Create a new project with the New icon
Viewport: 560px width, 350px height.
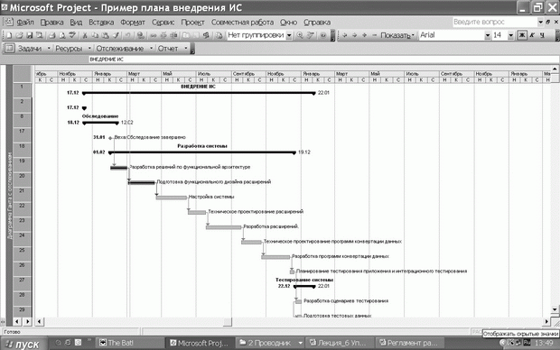[x=9, y=35]
